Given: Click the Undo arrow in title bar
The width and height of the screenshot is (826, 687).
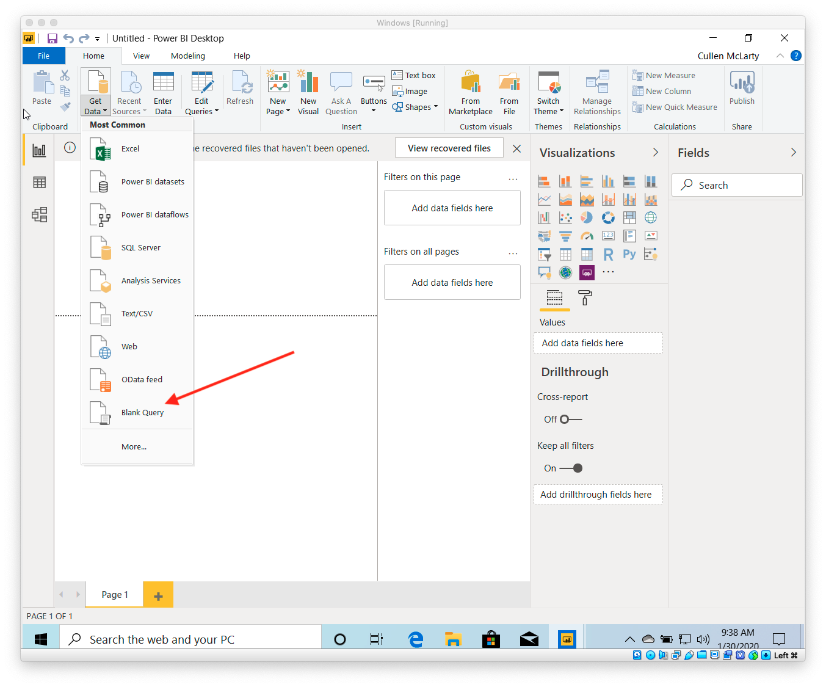Looking at the screenshot, I should 68,38.
